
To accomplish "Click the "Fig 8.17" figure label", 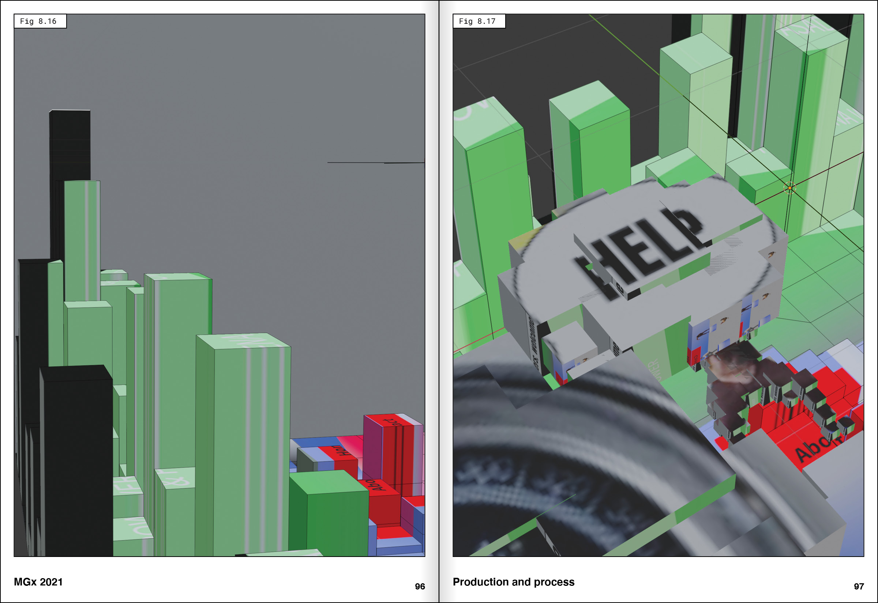I will tap(479, 21).
